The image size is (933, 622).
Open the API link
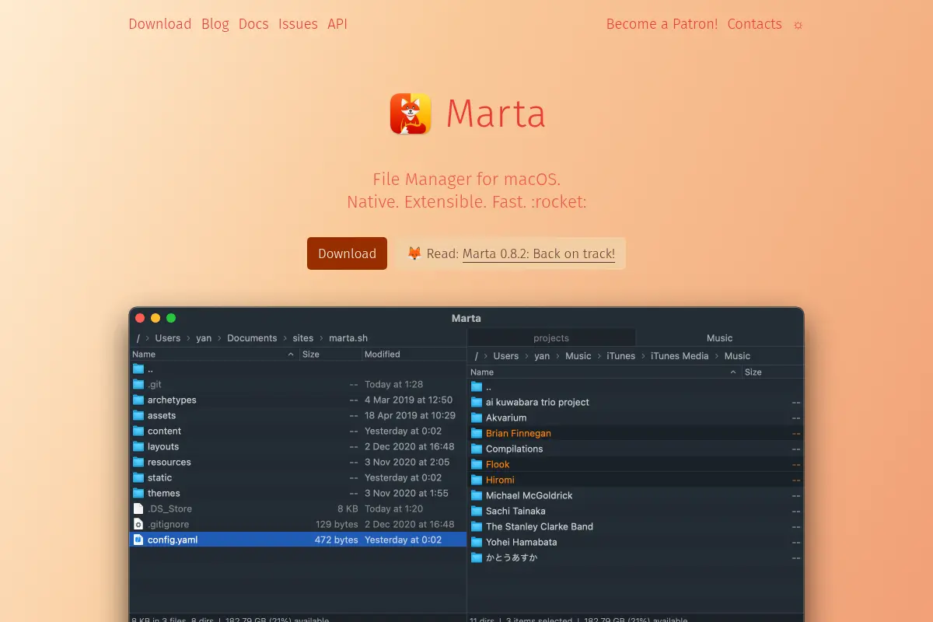pos(337,24)
